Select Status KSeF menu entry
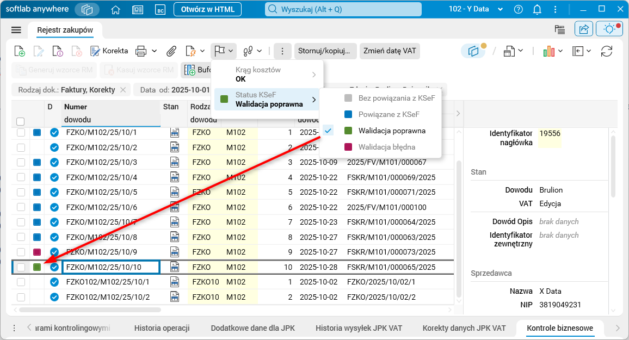Viewport: 629px width, 340px height. pyautogui.click(x=268, y=100)
